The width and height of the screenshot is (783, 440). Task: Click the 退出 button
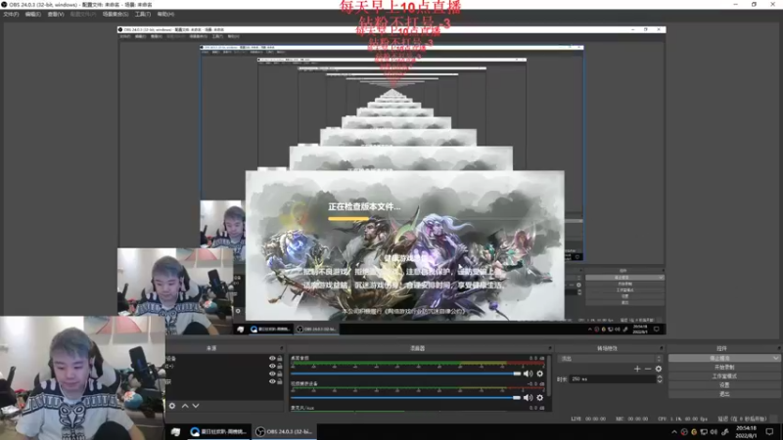724,394
